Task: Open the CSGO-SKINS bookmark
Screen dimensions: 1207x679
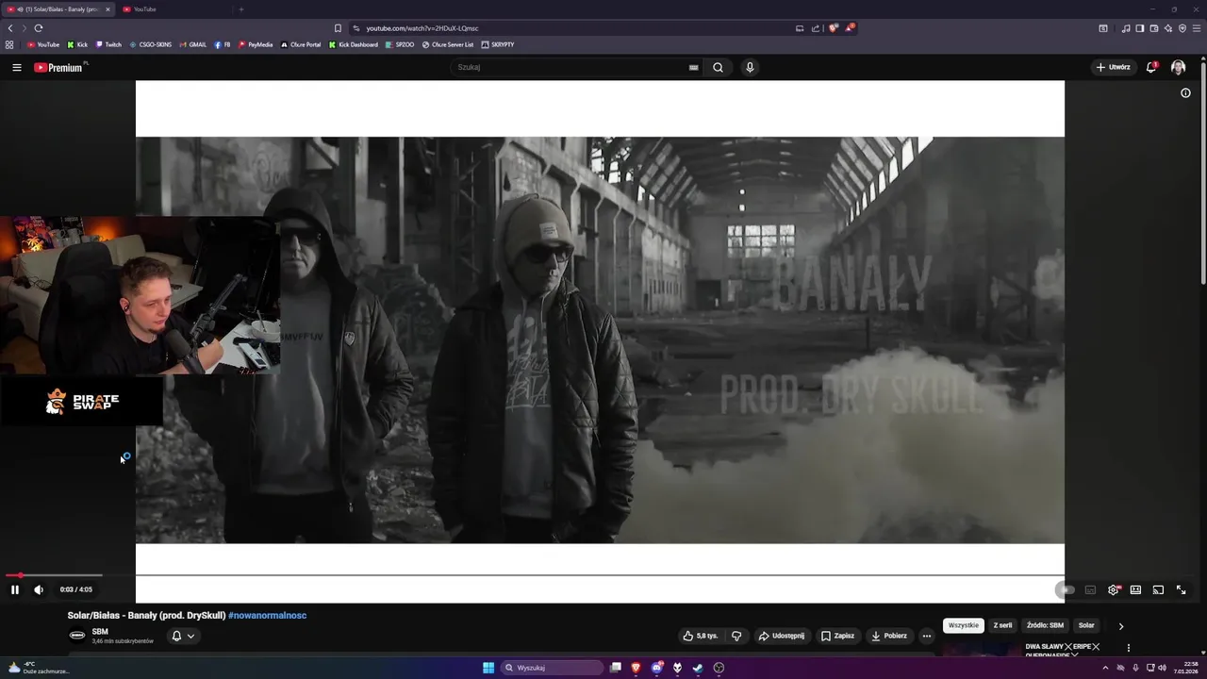Action: (x=151, y=44)
